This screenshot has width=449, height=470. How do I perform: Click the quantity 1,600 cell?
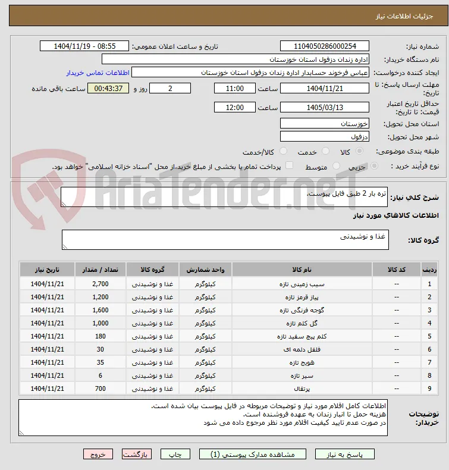(x=101, y=310)
